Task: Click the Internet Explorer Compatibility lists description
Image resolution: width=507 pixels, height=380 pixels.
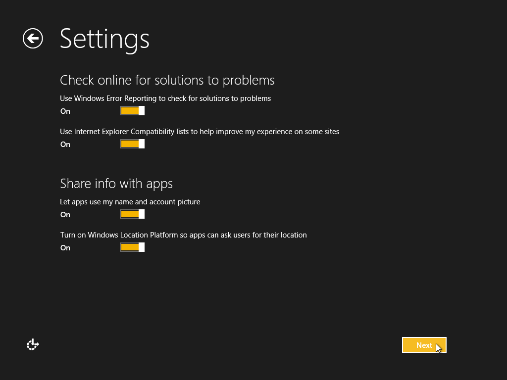Action: point(200,132)
